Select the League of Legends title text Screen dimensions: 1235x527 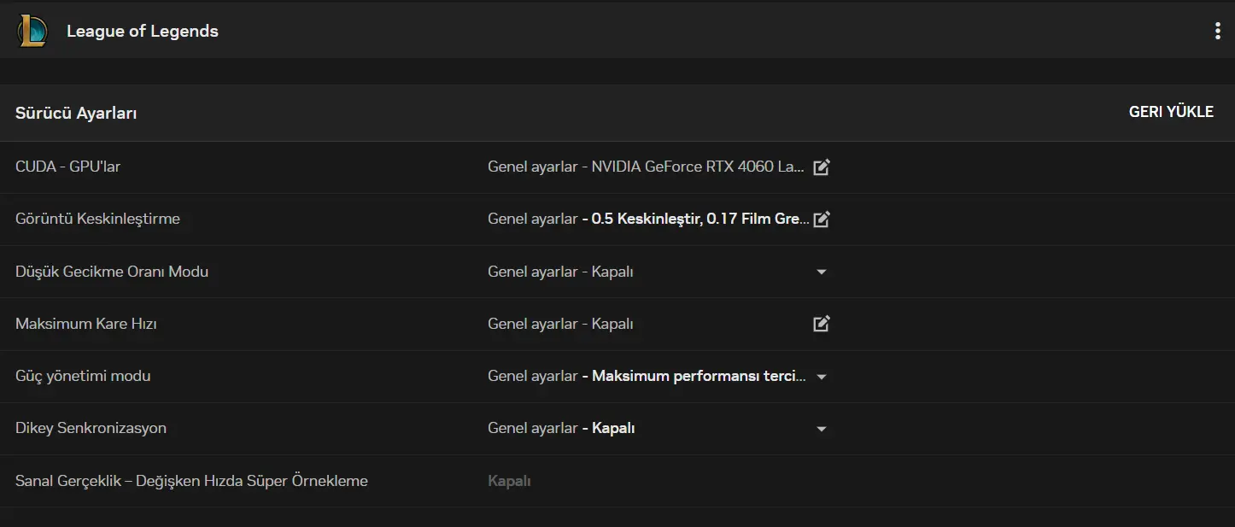pos(143,32)
